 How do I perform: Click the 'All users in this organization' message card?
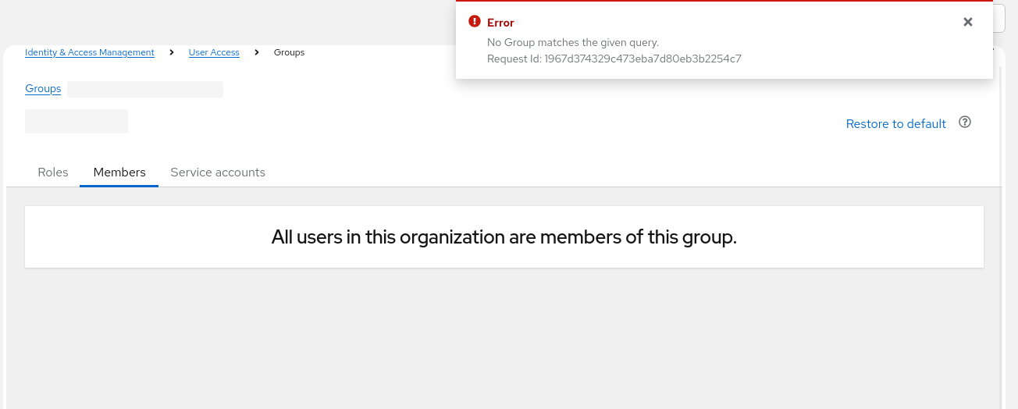(x=504, y=237)
